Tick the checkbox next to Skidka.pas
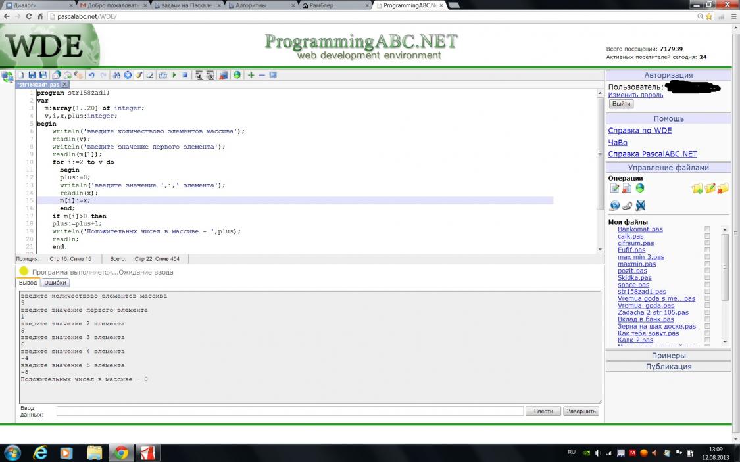This screenshot has height=462, width=740. tap(707, 278)
